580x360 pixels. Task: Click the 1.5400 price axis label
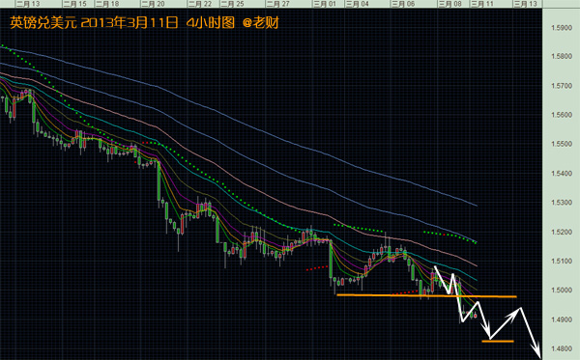(x=562, y=174)
